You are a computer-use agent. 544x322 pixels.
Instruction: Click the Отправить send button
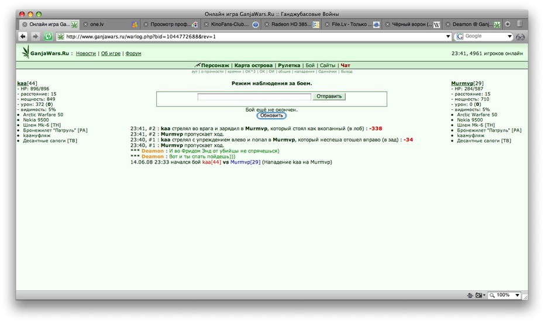click(x=329, y=96)
